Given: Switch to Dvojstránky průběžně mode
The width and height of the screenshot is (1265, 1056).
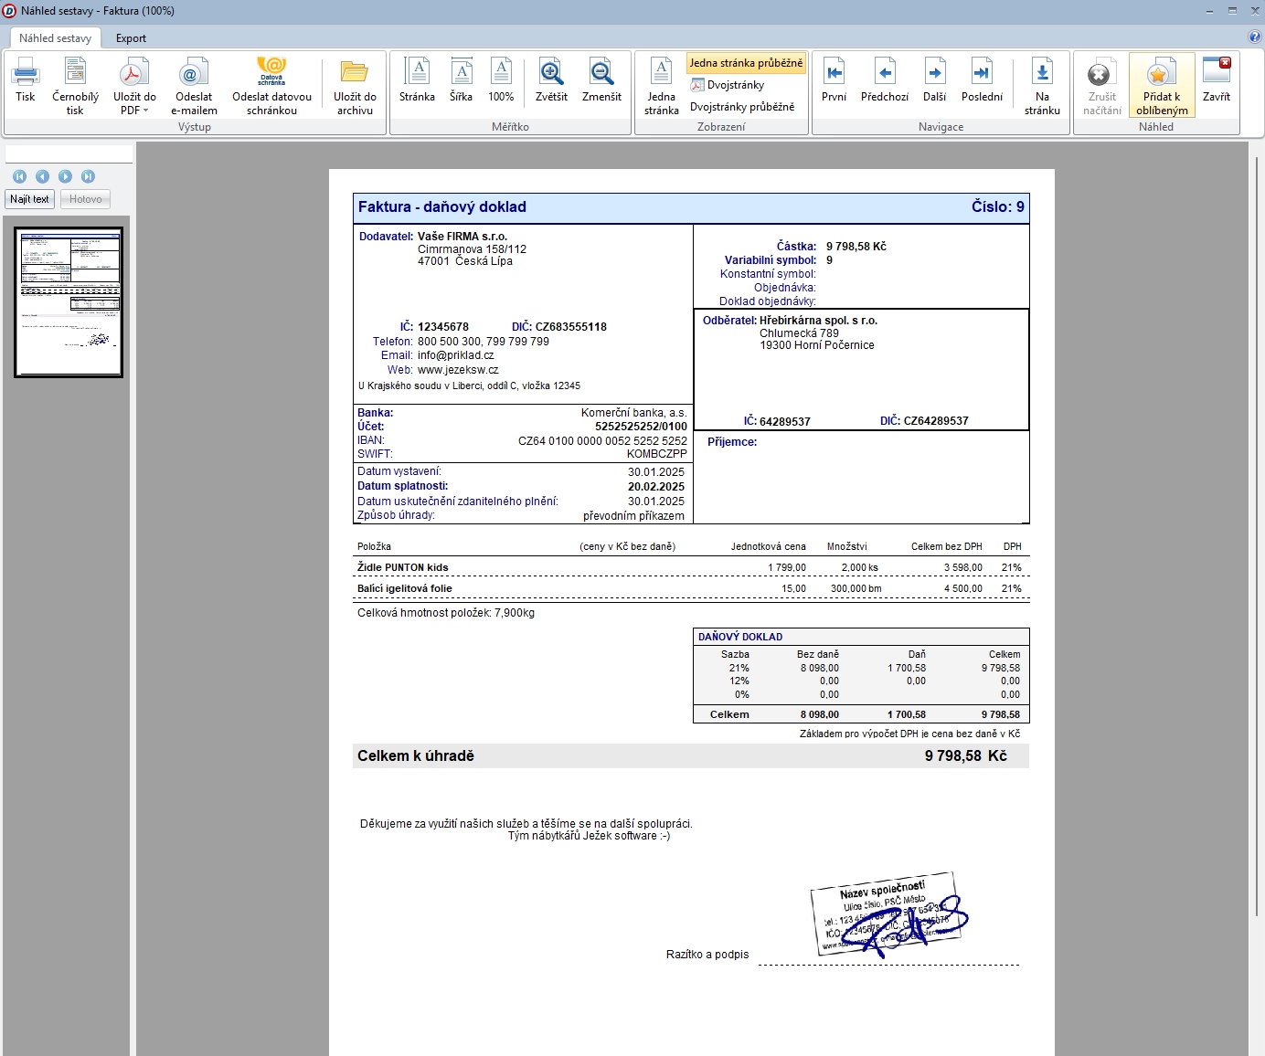Looking at the screenshot, I should click(741, 107).
